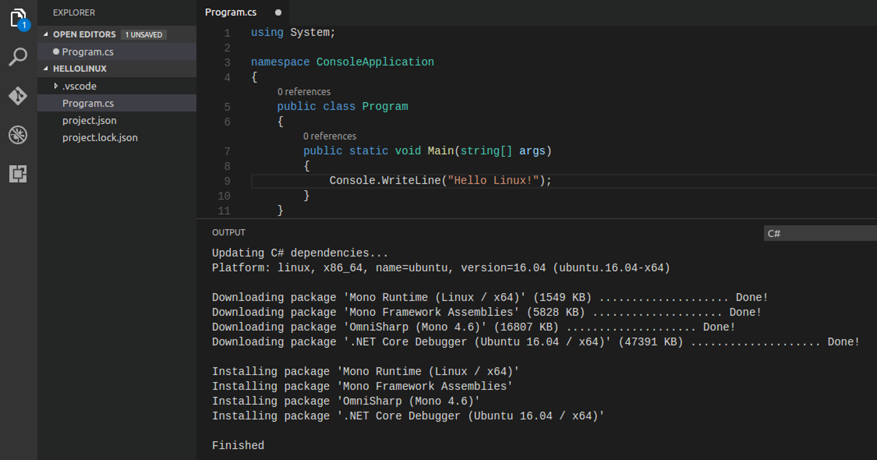Click the EXPLORER sidebar title
The image size is (877, 460).
click(74, 12)
